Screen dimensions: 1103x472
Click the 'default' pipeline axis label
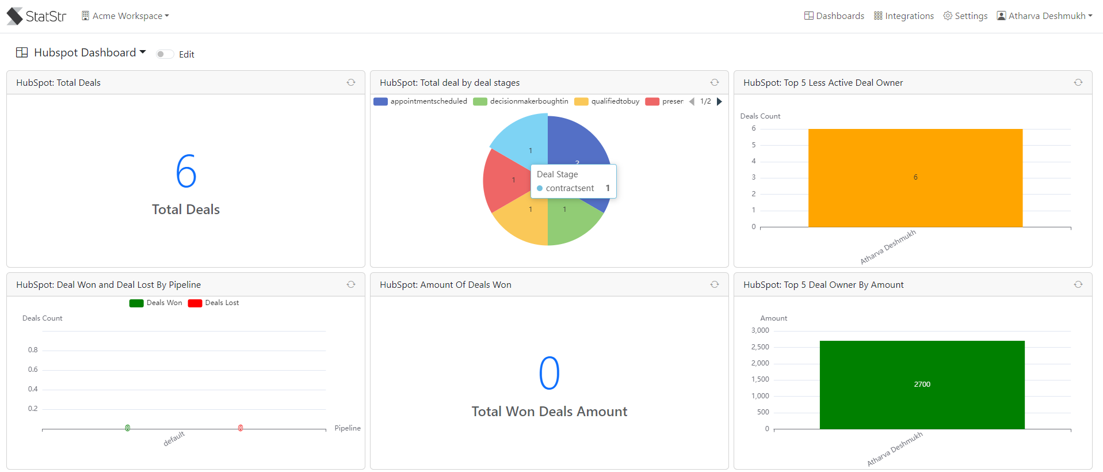[174, 439]
